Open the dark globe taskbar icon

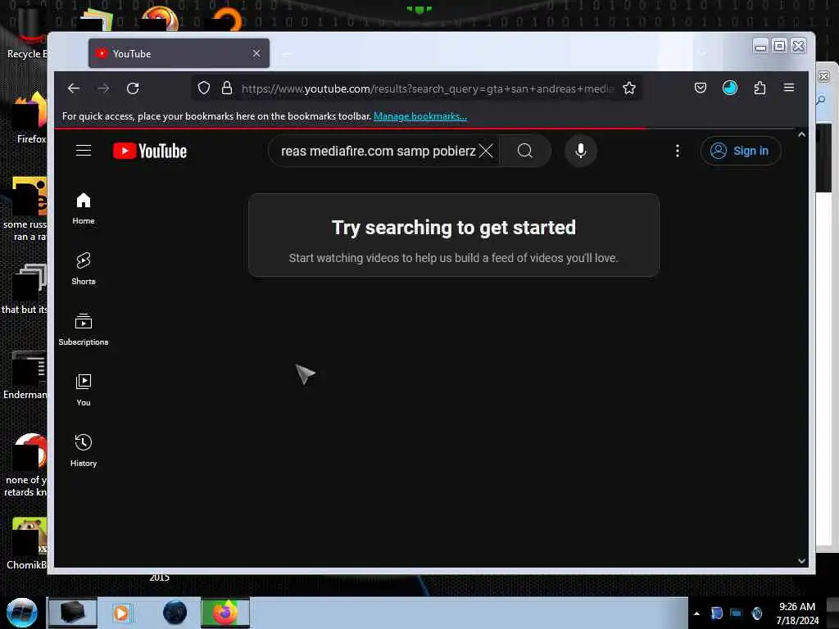175,613
